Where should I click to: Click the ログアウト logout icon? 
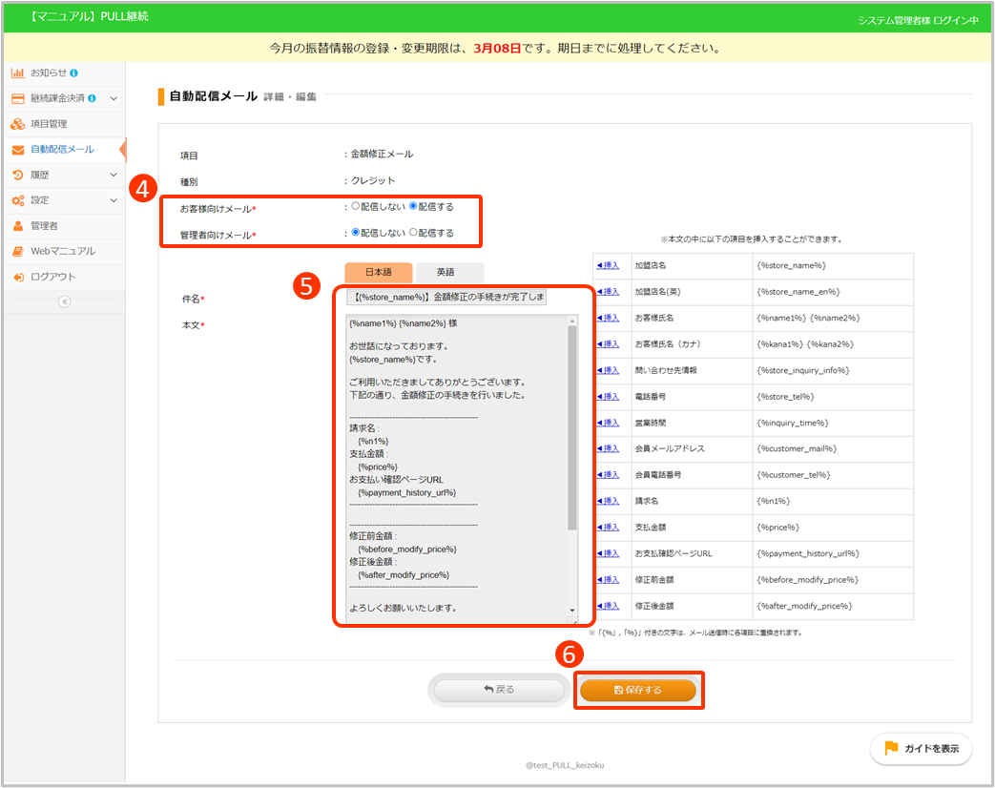(18, 277)
